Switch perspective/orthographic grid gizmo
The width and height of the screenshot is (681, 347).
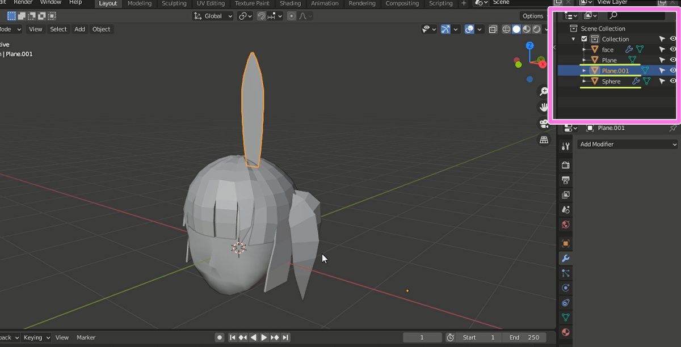[x=544, y=139]
